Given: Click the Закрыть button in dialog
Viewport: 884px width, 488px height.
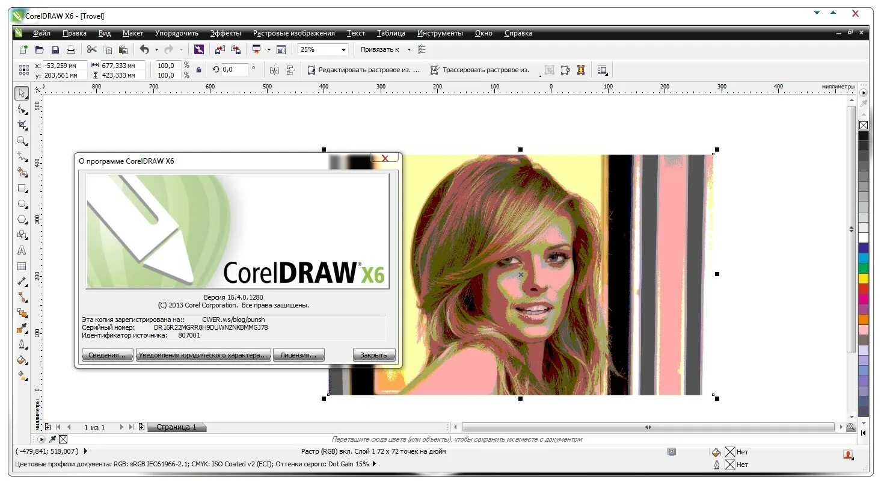Looking at the screenshot, I should coord(374,355).
